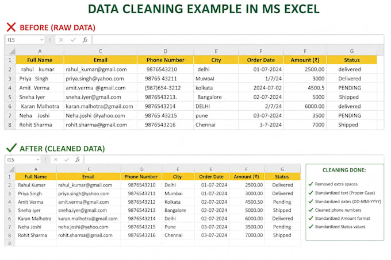
Task: Click the Status header cell in the cleaned data table
Action: tap(282, 177)
